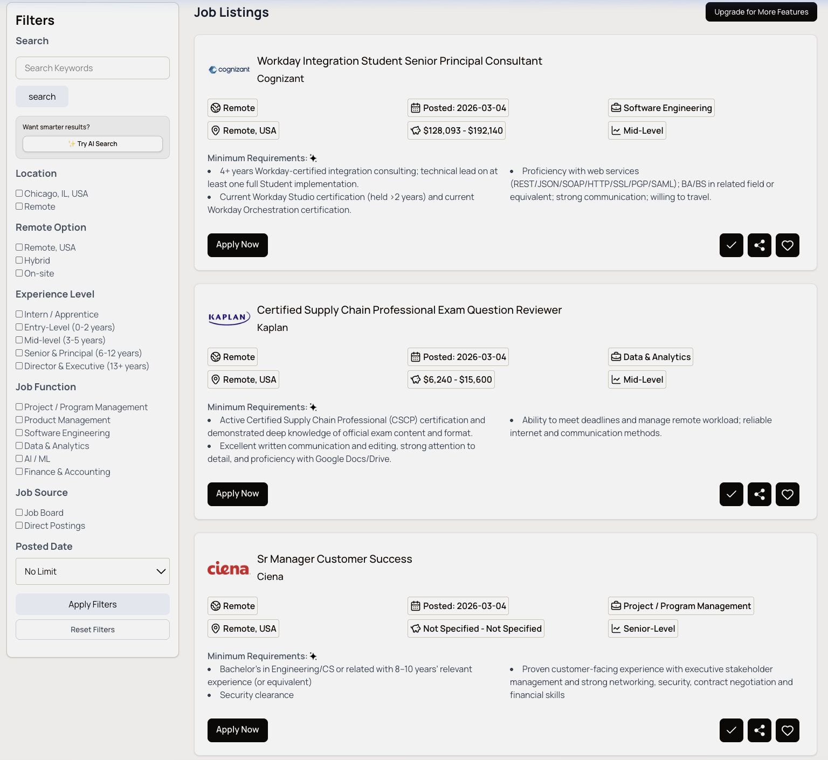Check the Mid-level experience filter
This screenshot has width=828, height=760.
tap(19, 340)
